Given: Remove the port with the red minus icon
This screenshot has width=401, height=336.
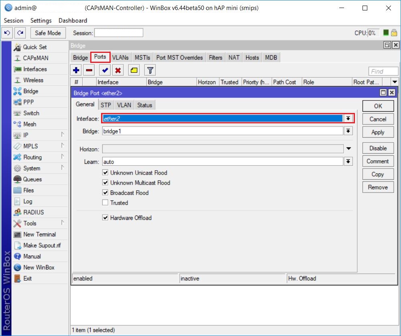Looking at the screenshot, I should click(89, 70).
